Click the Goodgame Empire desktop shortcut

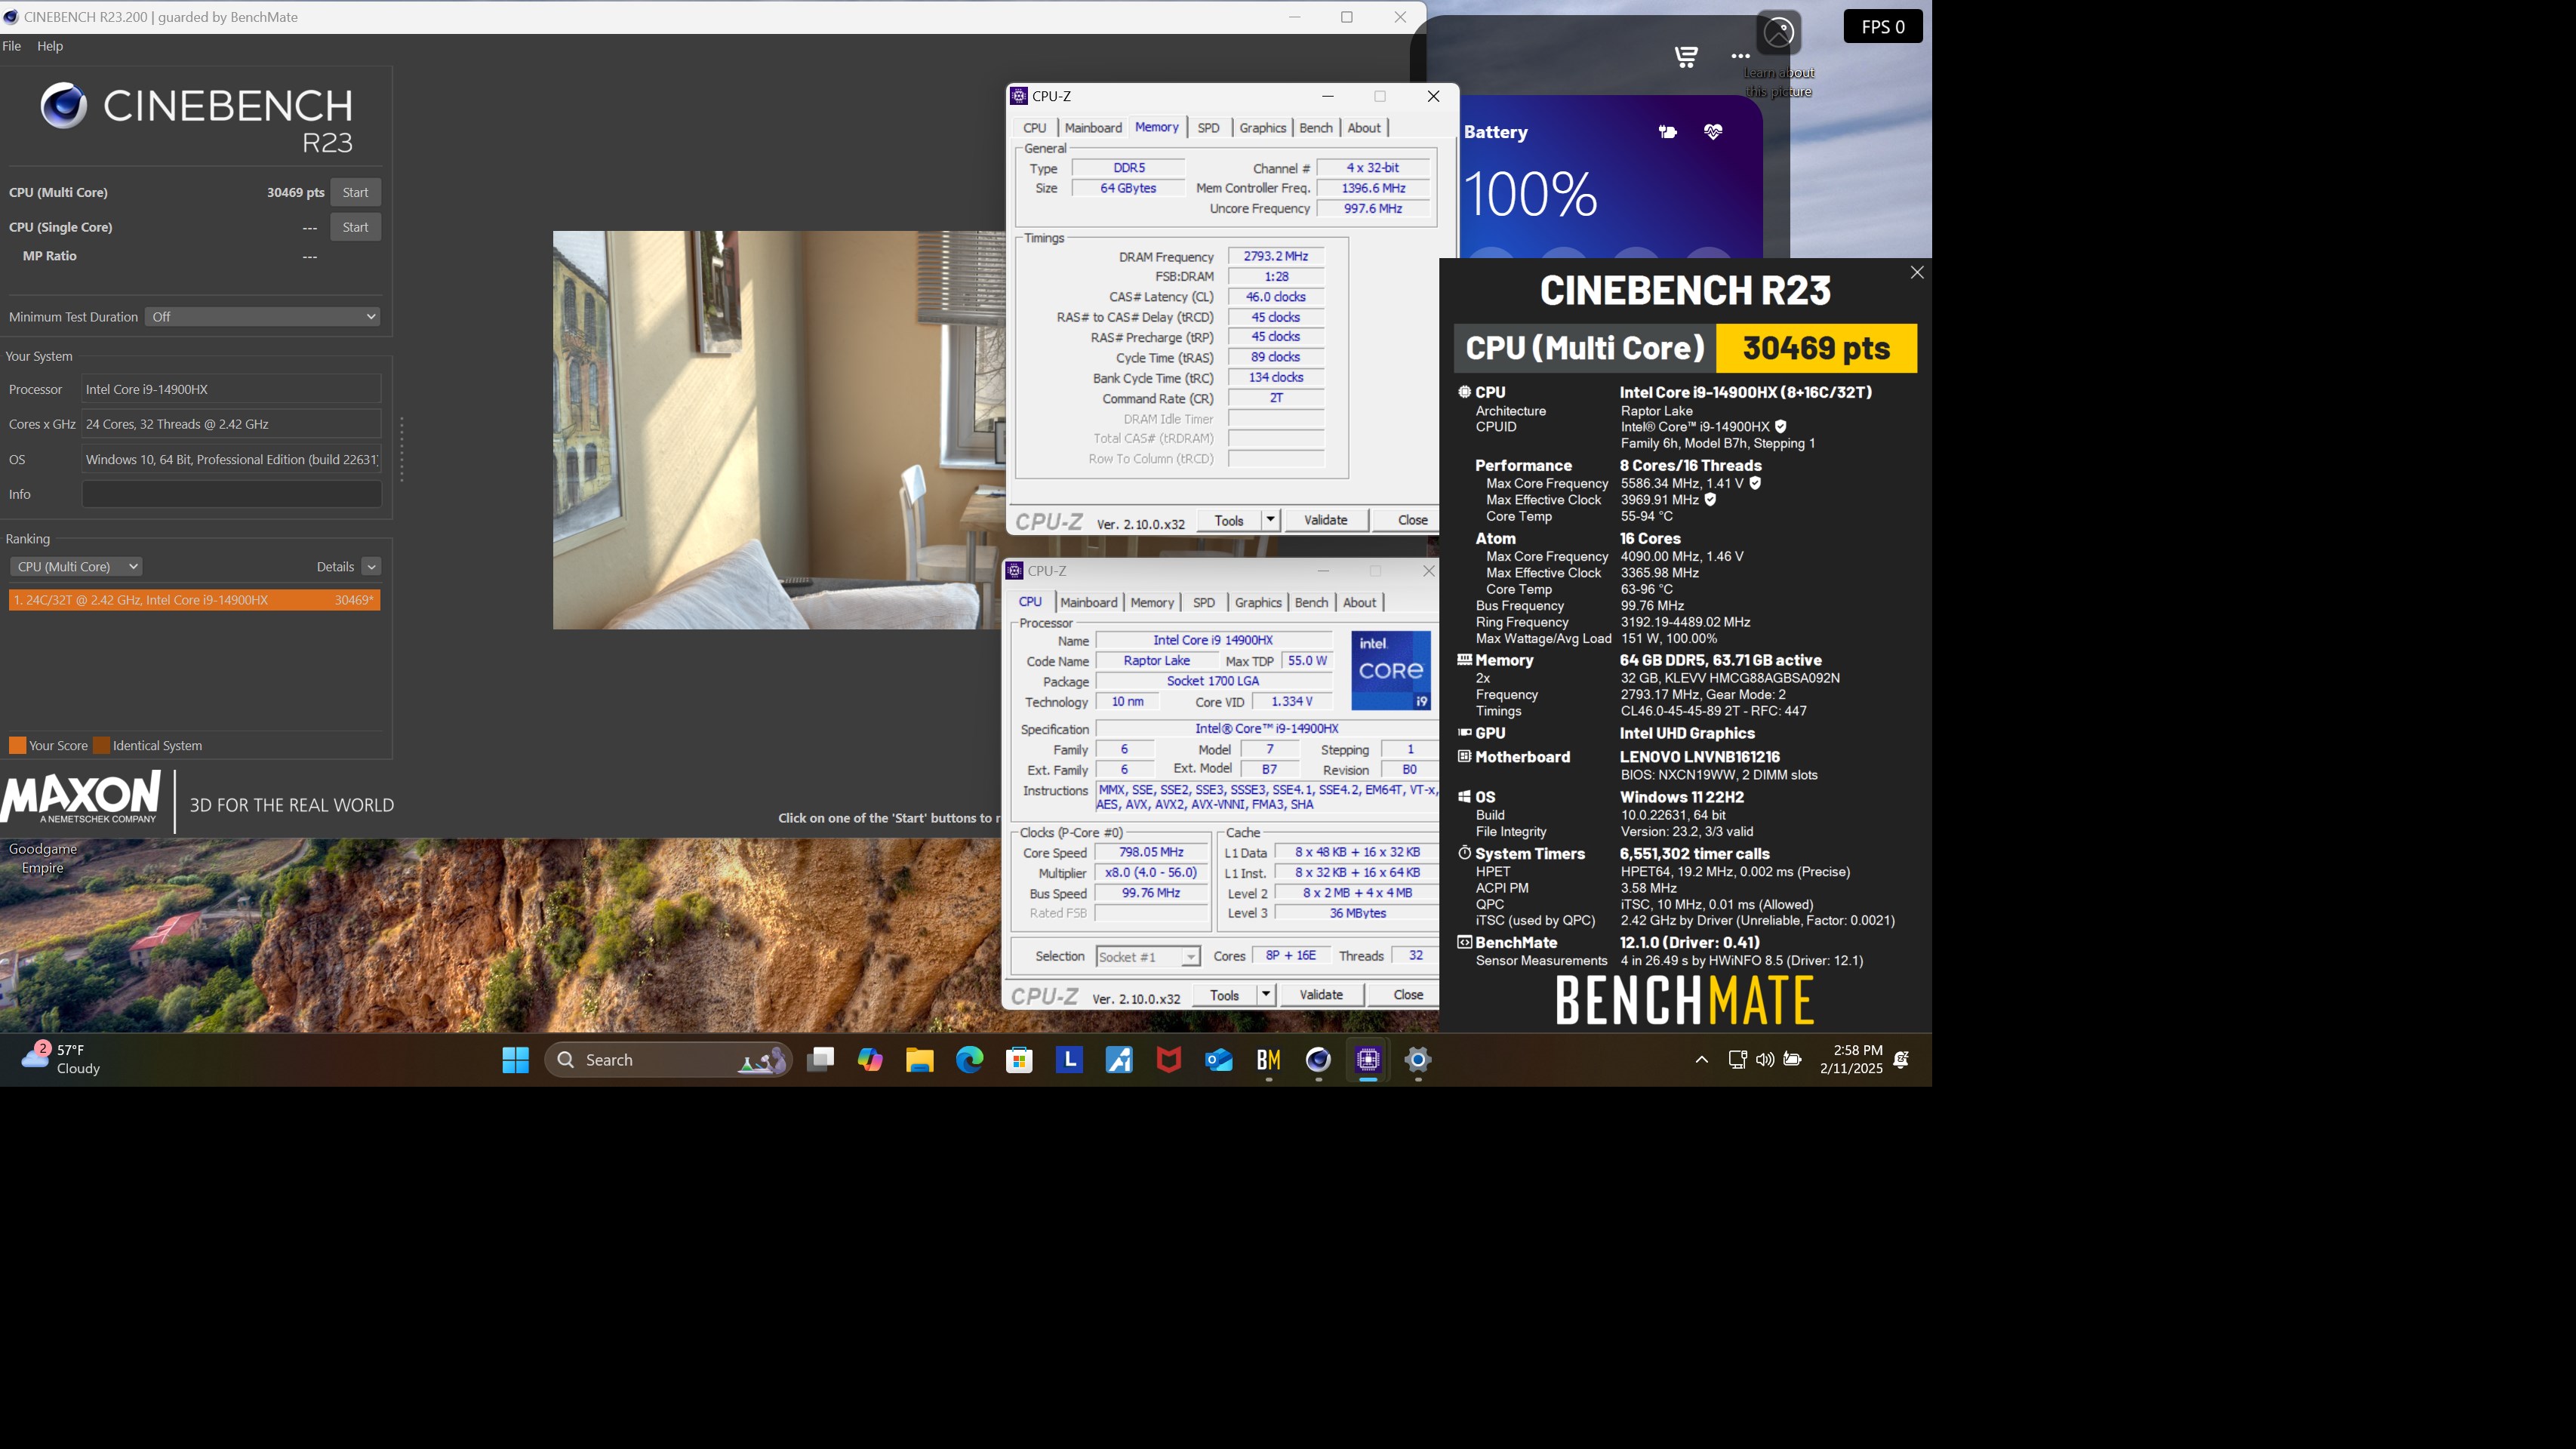(x=43, y=858)
